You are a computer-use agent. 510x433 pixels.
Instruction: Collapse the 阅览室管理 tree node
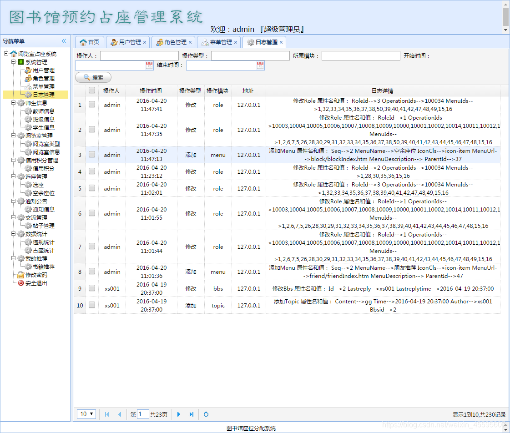[x=13, y=135]
